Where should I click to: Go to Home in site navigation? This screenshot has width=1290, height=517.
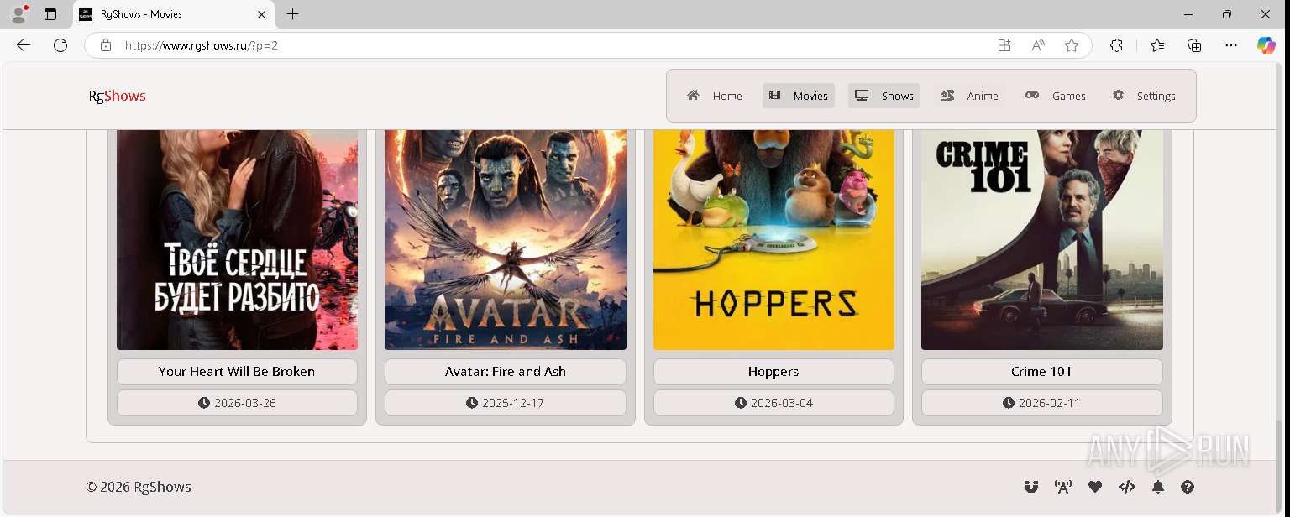(715, 96)
